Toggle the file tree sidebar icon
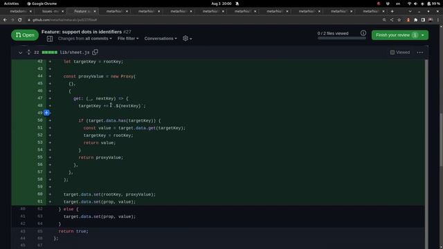 pyautogui.click(x=50, y=39)
